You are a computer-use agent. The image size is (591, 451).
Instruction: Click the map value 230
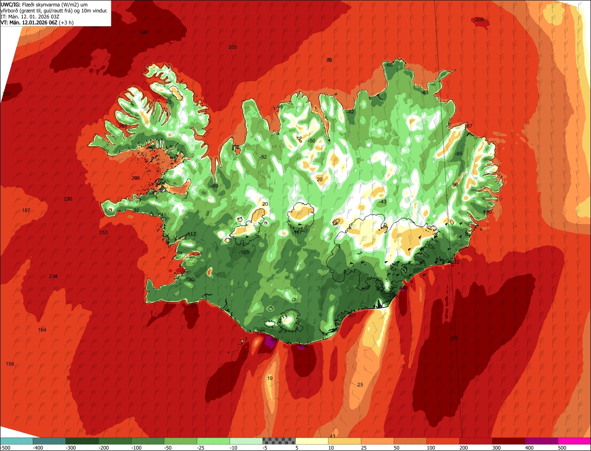[68, 199]
